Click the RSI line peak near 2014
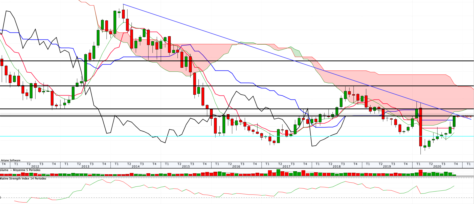 coord(102,179)
